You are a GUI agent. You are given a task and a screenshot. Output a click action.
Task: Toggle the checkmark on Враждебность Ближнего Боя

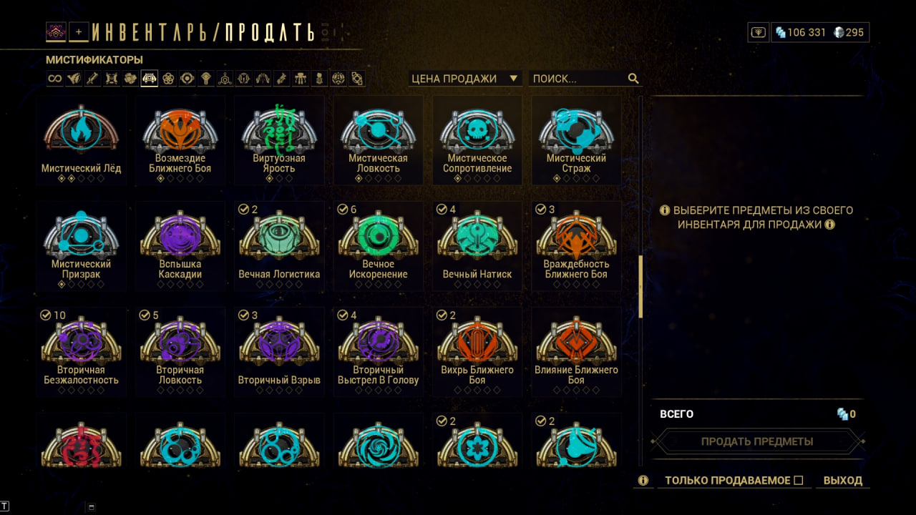[x=540, y=210]
